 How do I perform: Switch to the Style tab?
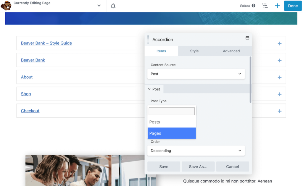click(x=194, y=51)
